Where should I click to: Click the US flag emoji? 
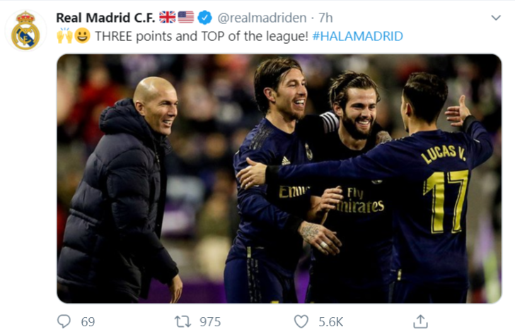tap(186, 17)
